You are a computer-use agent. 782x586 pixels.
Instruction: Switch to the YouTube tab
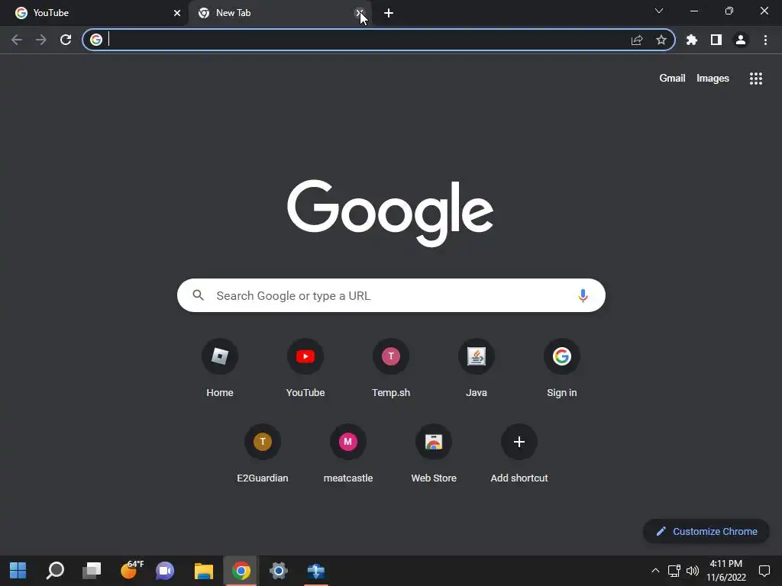click(x=94, y=13)
